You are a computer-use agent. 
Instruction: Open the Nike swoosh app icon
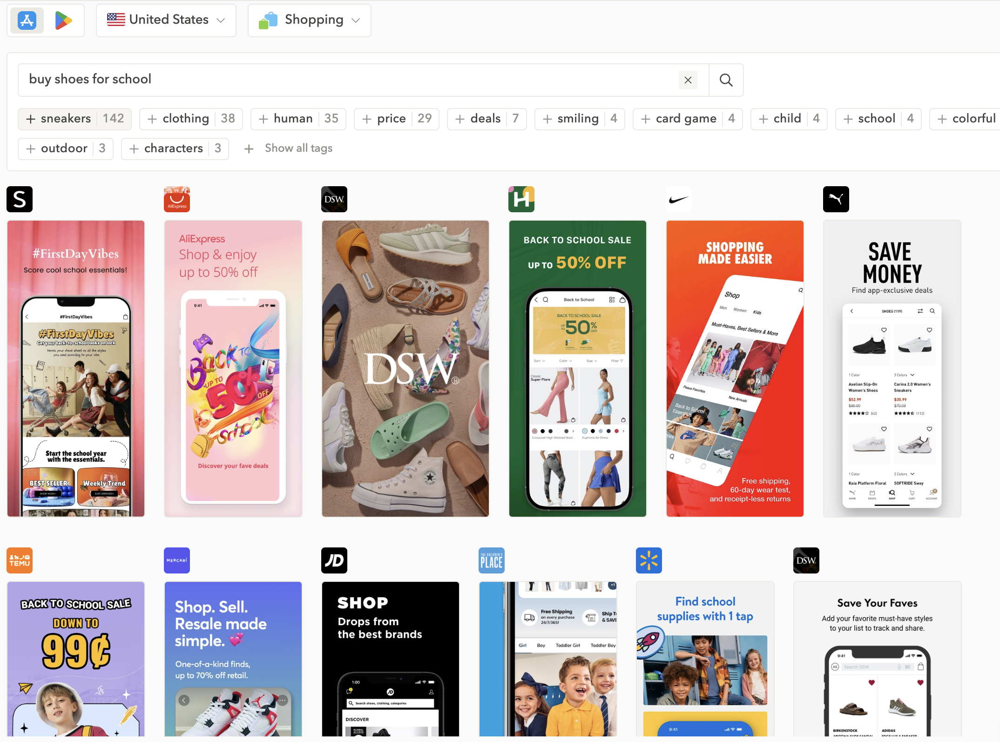click(x=679, y=199)
